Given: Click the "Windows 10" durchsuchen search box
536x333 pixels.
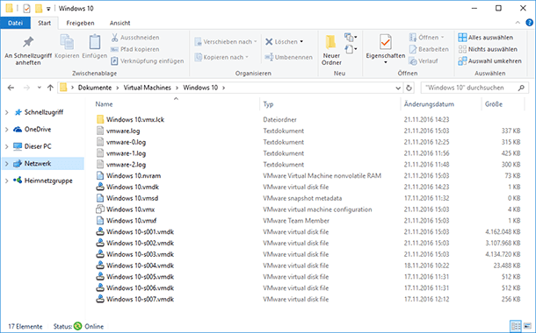Looking at the screenshot, I should point(474,88).
